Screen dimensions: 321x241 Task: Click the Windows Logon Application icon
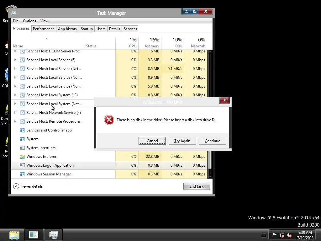pyautogui.click(x=22, y=165)
